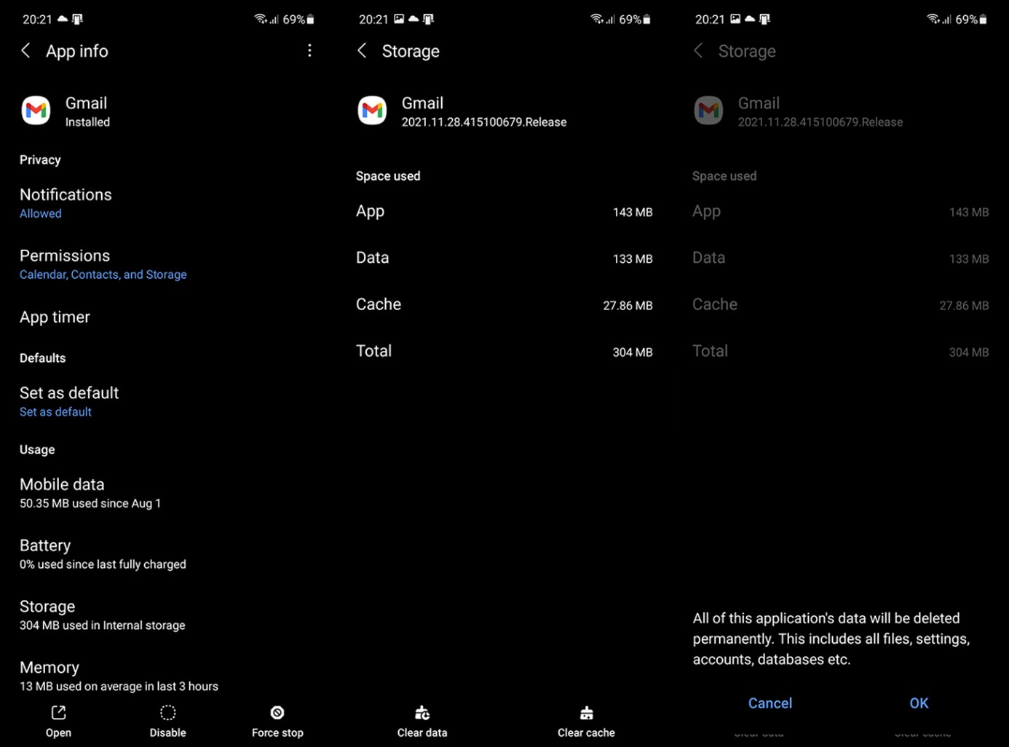Return from App info with the back arrow
This screenshot has width=1009, height=747.
tap(25, 50)
